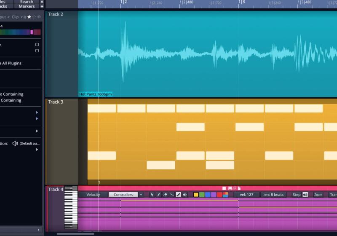Click the up arrow above the piano keyboard
Viewport: 337px width, 236px height.
click(71, 188)
